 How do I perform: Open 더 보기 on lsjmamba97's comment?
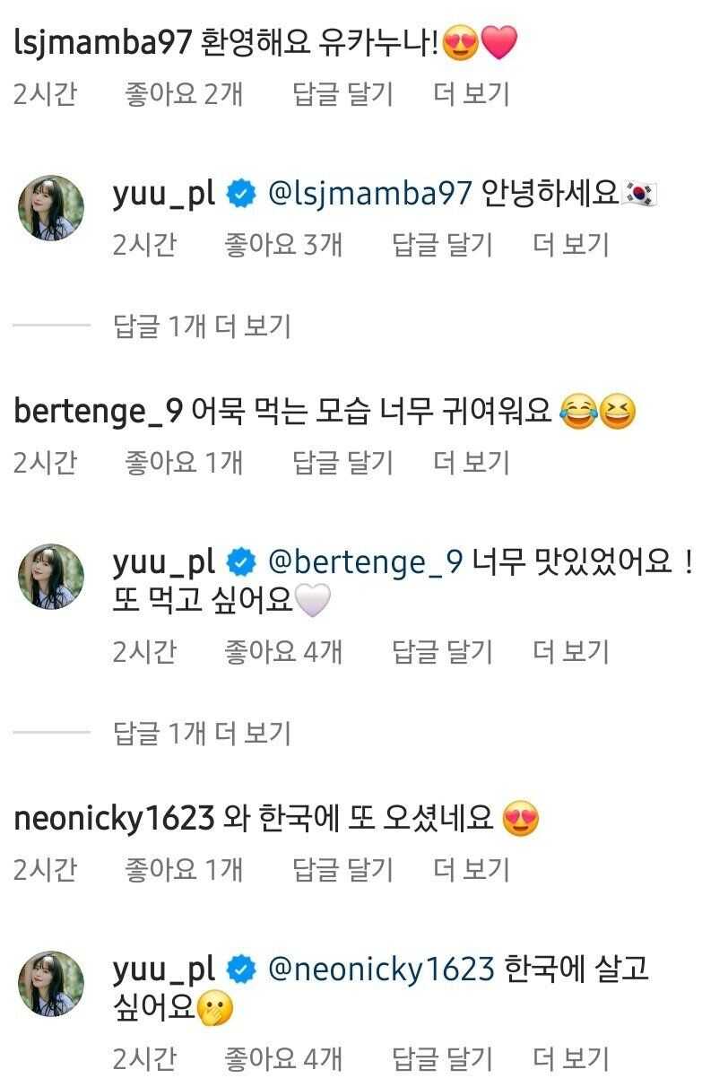coord(472,94)
